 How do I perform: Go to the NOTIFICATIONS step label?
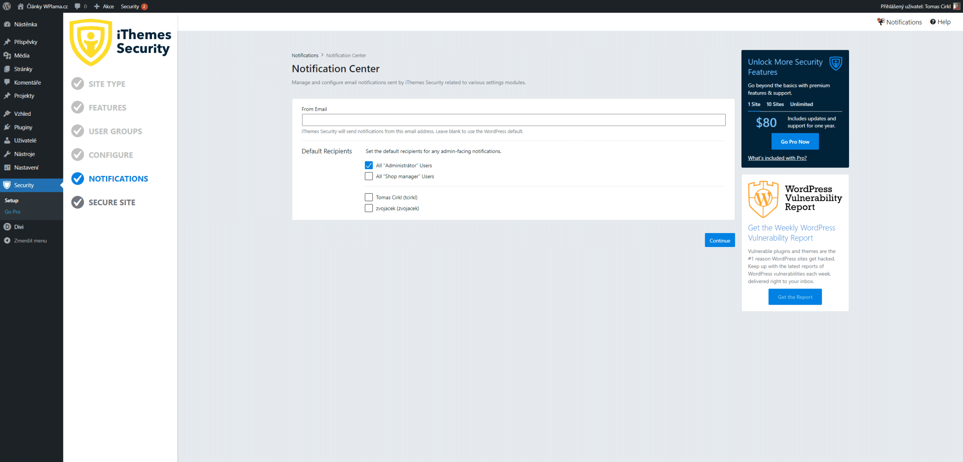point(118,179)
